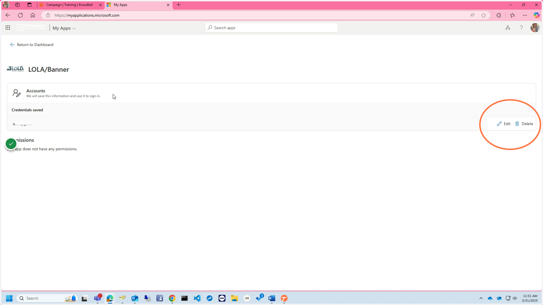Click the green checkmark badge

click(x=11, y=144)
